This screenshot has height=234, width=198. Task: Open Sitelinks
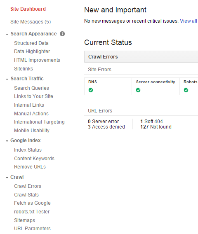click(x=24, y=69)
